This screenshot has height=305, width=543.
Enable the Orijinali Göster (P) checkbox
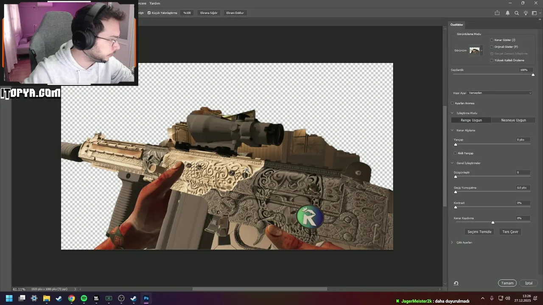(x=492, y=47)
